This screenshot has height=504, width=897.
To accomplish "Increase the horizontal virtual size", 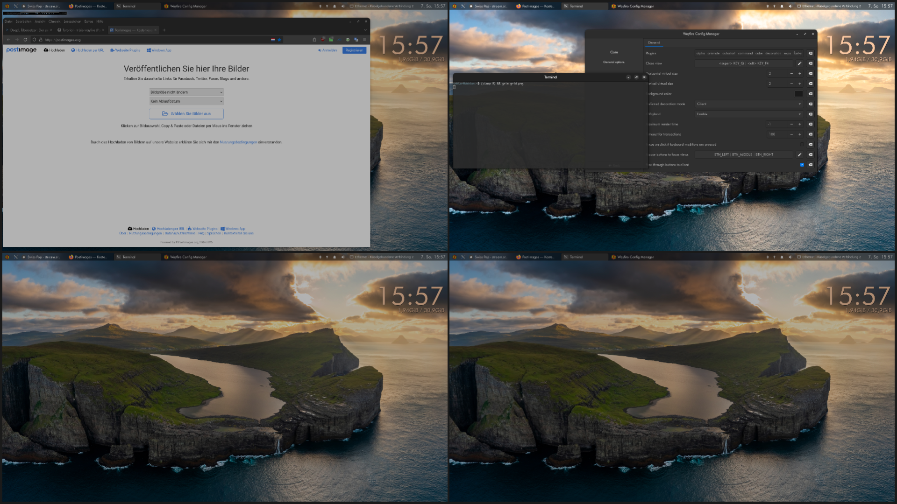I will (x=799, y=74).
